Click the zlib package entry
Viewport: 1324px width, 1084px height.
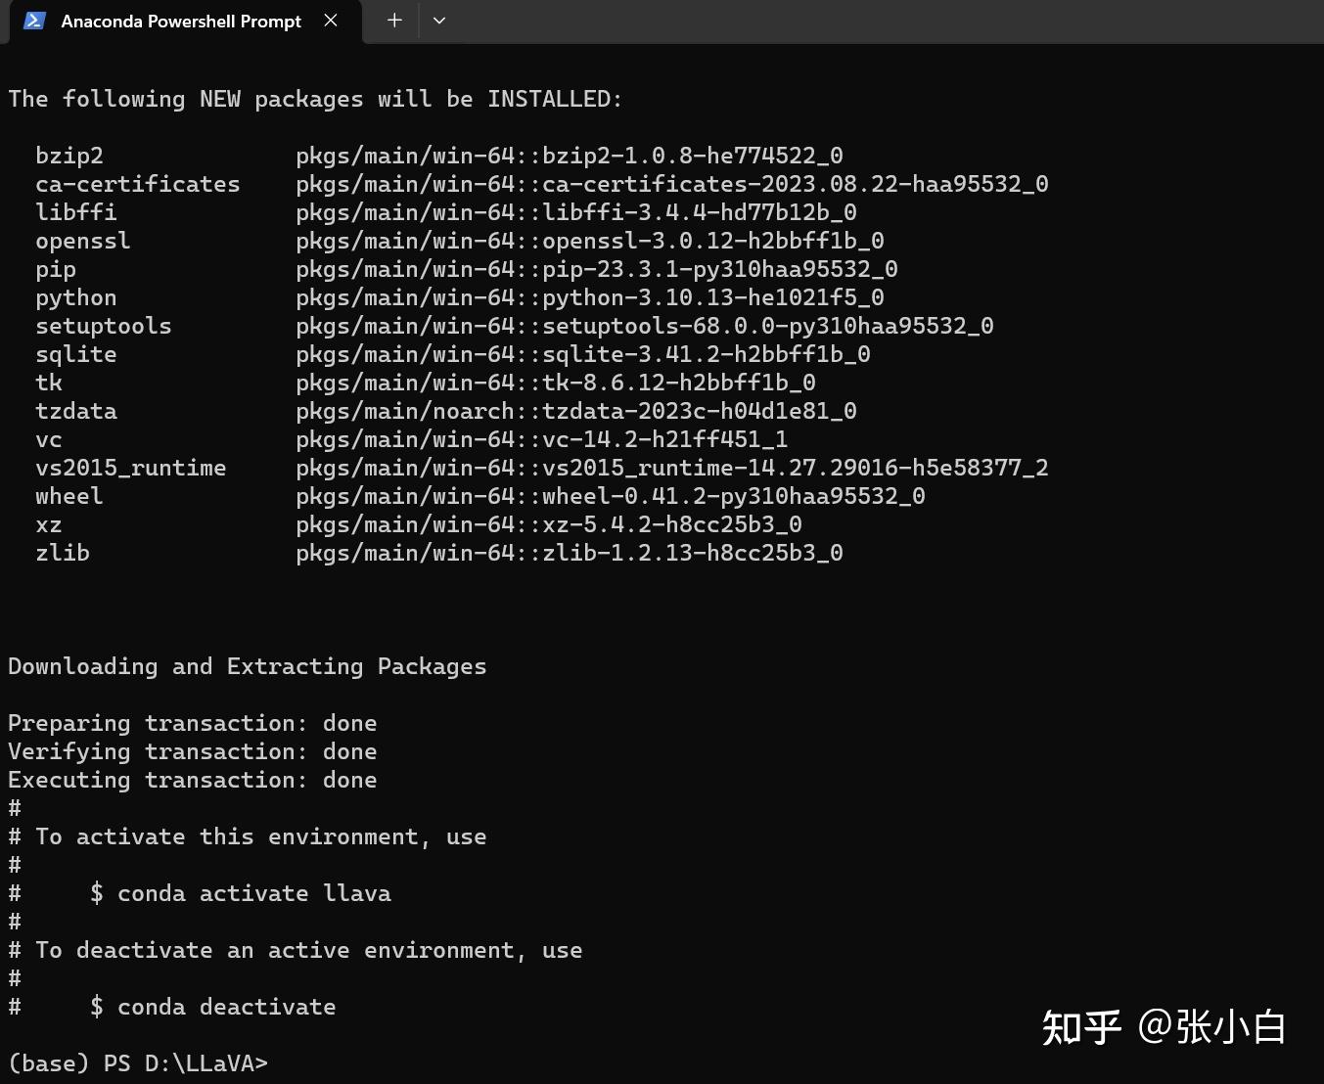(x=570, y=552)
